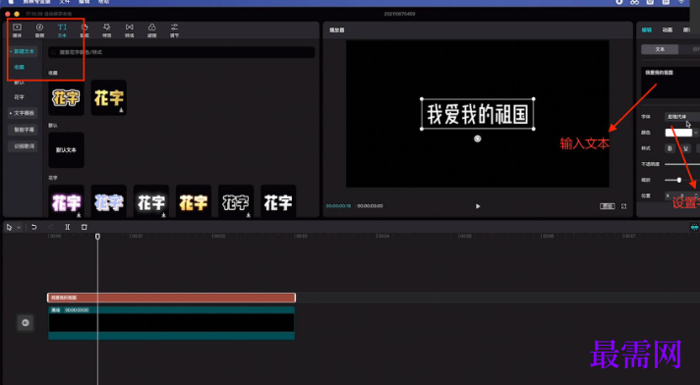Open the 帮助 menu in menu bar

[103, 2]
